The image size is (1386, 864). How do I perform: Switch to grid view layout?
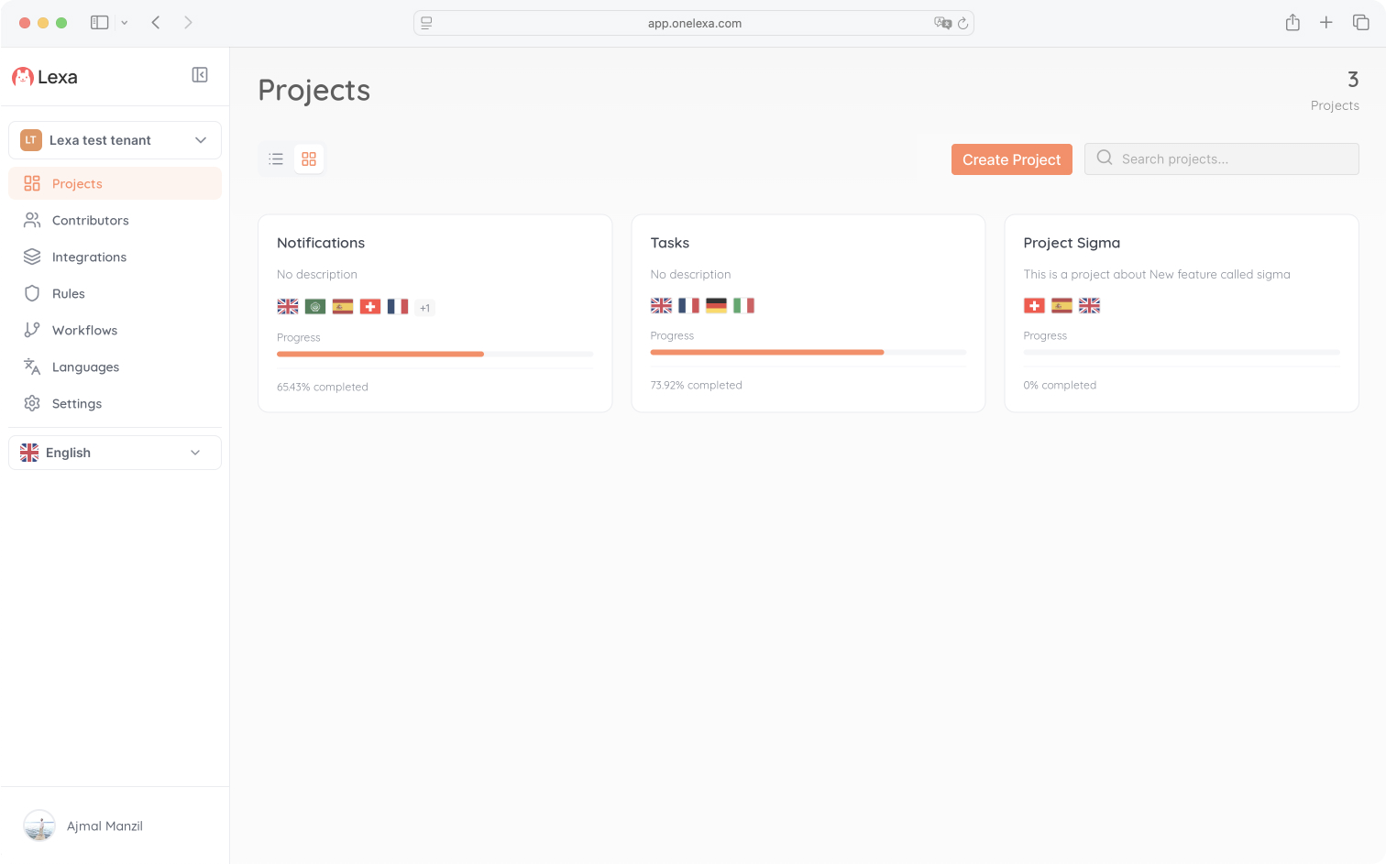(309, 159)
